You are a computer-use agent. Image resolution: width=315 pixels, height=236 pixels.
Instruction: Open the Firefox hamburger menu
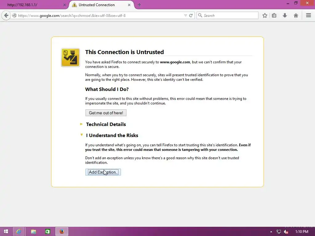(x=309, y=15)
